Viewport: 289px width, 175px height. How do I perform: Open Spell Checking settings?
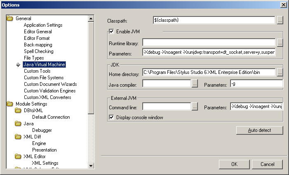[x=38, y=51]
